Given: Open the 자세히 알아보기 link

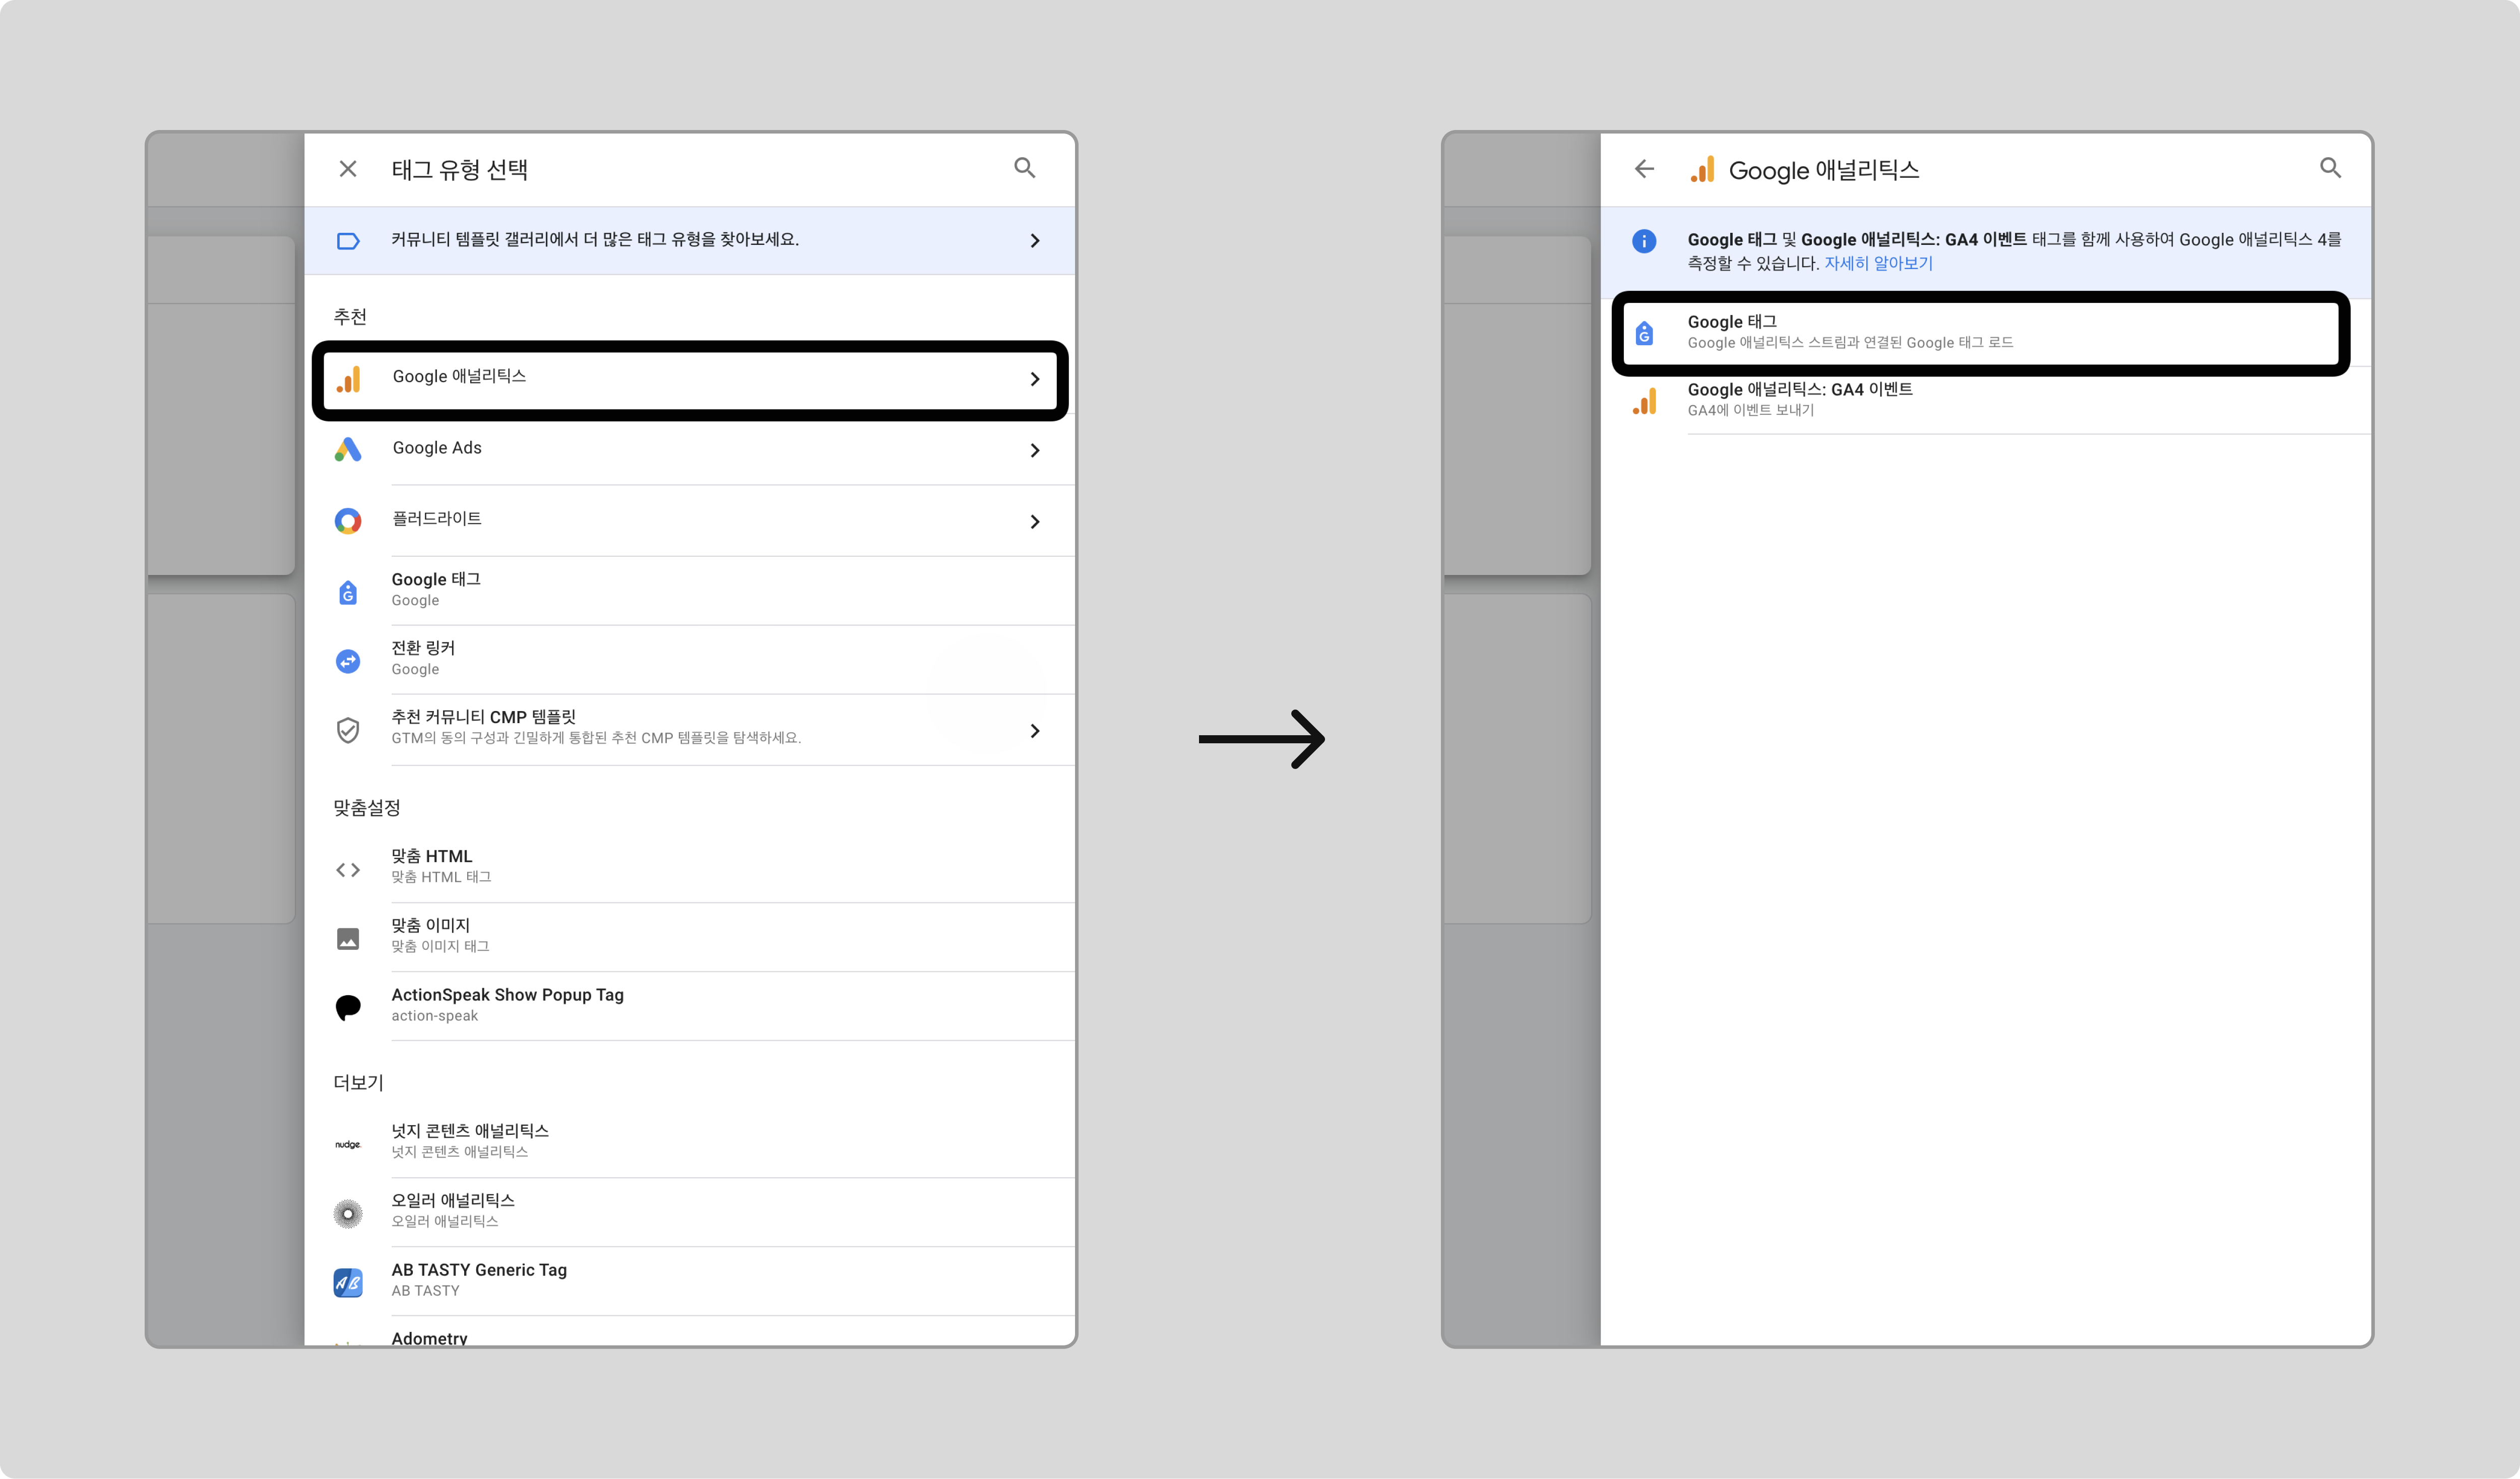Looking at the screenshot, I should (x=1878, y=263).
